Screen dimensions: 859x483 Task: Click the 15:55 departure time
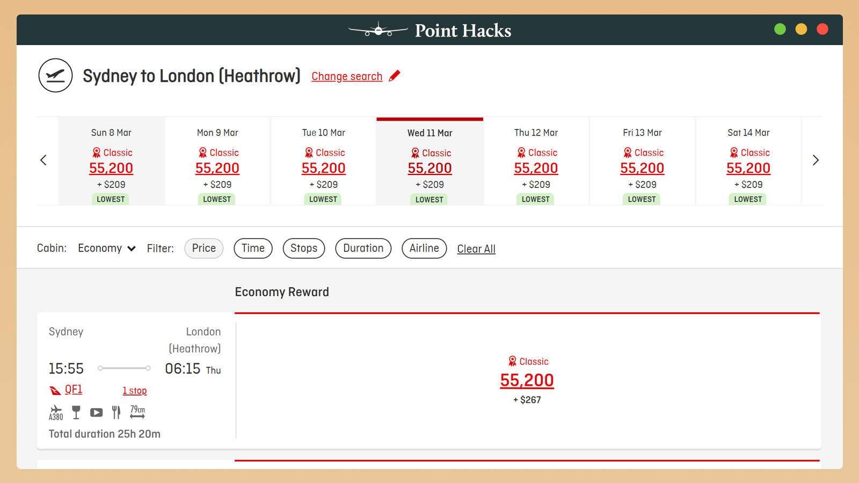click(x=66, y=369)
